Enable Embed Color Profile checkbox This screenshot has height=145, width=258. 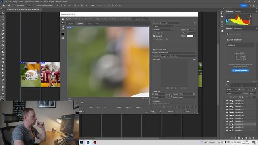coord(154,39)
